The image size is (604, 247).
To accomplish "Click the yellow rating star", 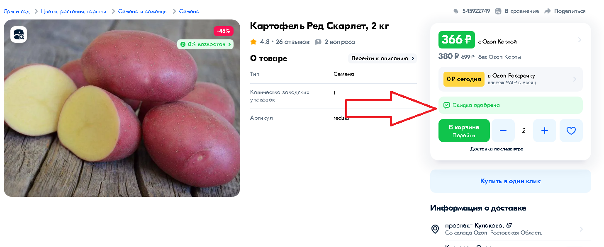I will coord(253,42).
